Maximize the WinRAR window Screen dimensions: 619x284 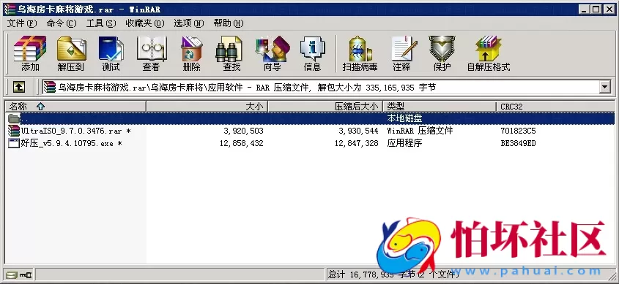tap(596, 9)
